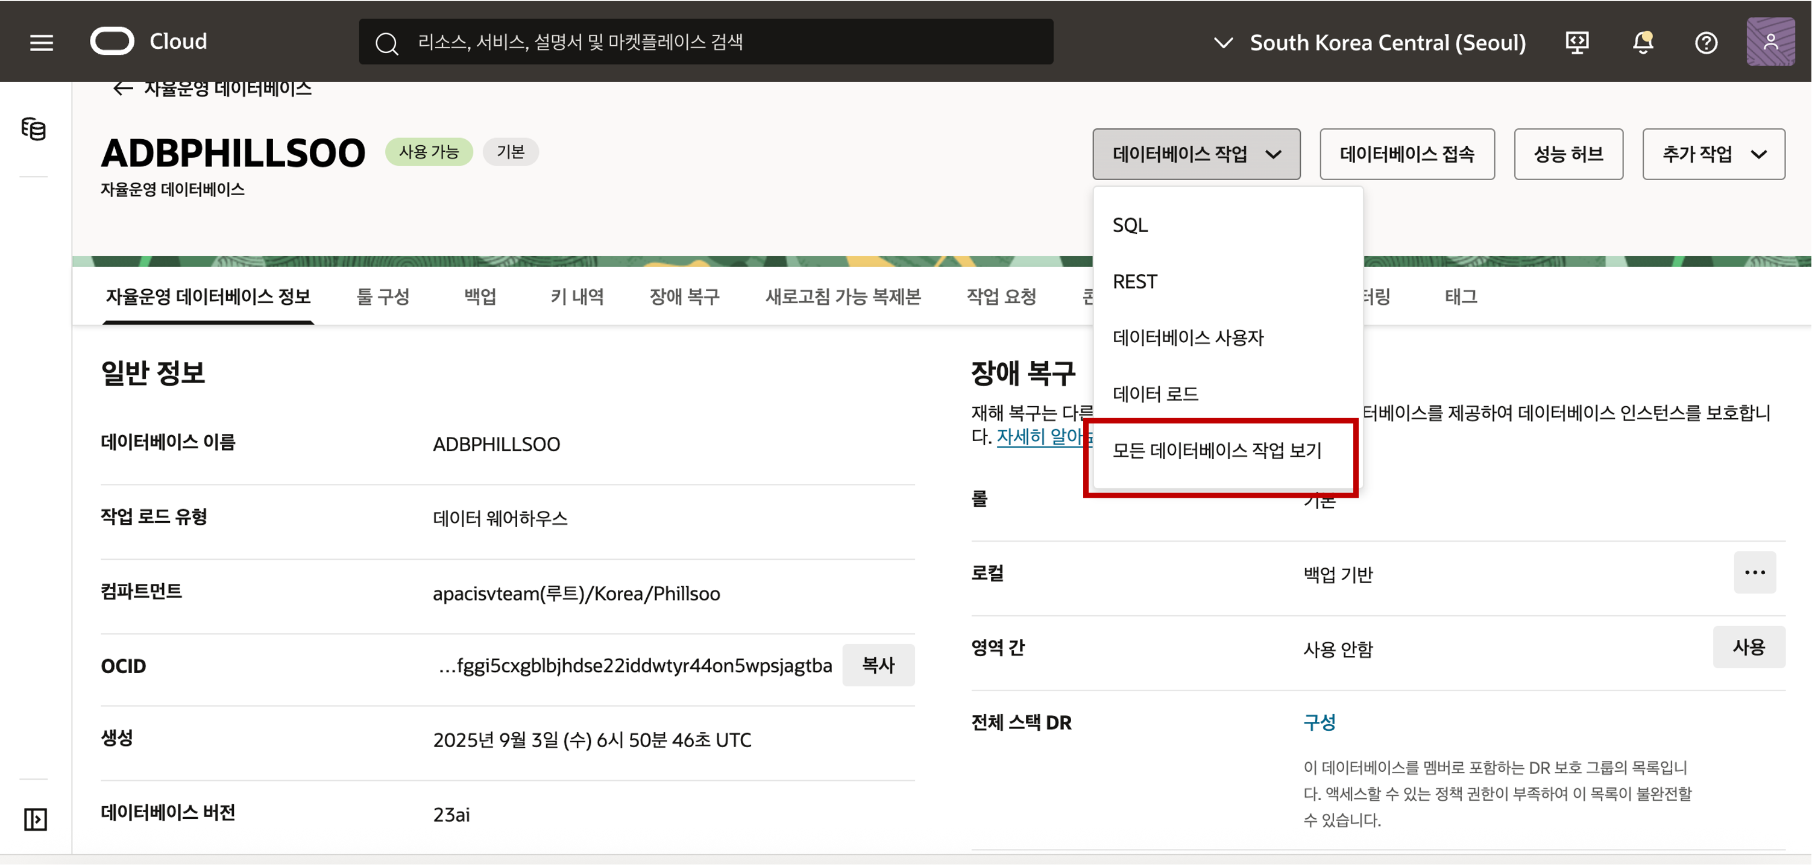Select the 23ai database version value
The image size is (1812, 867).
(x=451, y=814)
